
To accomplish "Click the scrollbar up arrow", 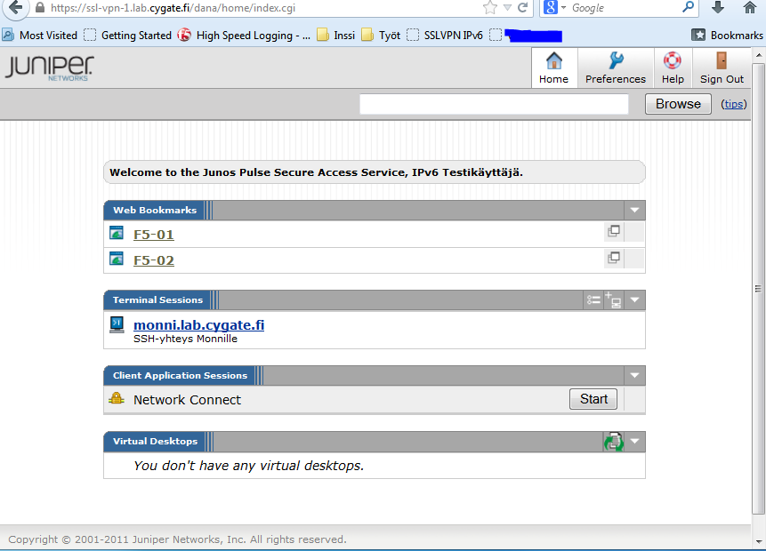I will click(x=758, y=55).
